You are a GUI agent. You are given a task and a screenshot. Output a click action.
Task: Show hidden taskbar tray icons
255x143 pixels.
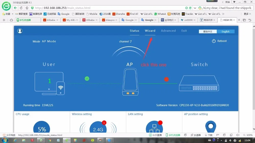click(221, 140)
